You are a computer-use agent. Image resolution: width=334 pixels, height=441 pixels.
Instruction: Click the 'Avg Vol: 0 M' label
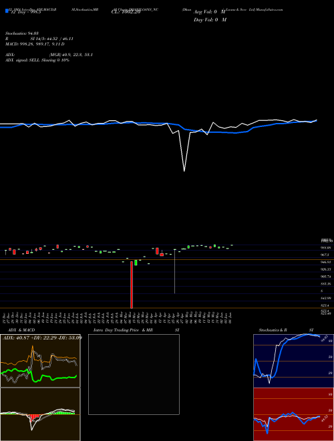210,13
